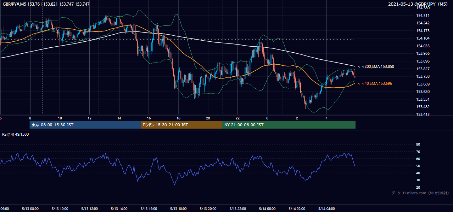Click RSI scale value 20
This screenshot has height=212, width=453.
[418, 187]
